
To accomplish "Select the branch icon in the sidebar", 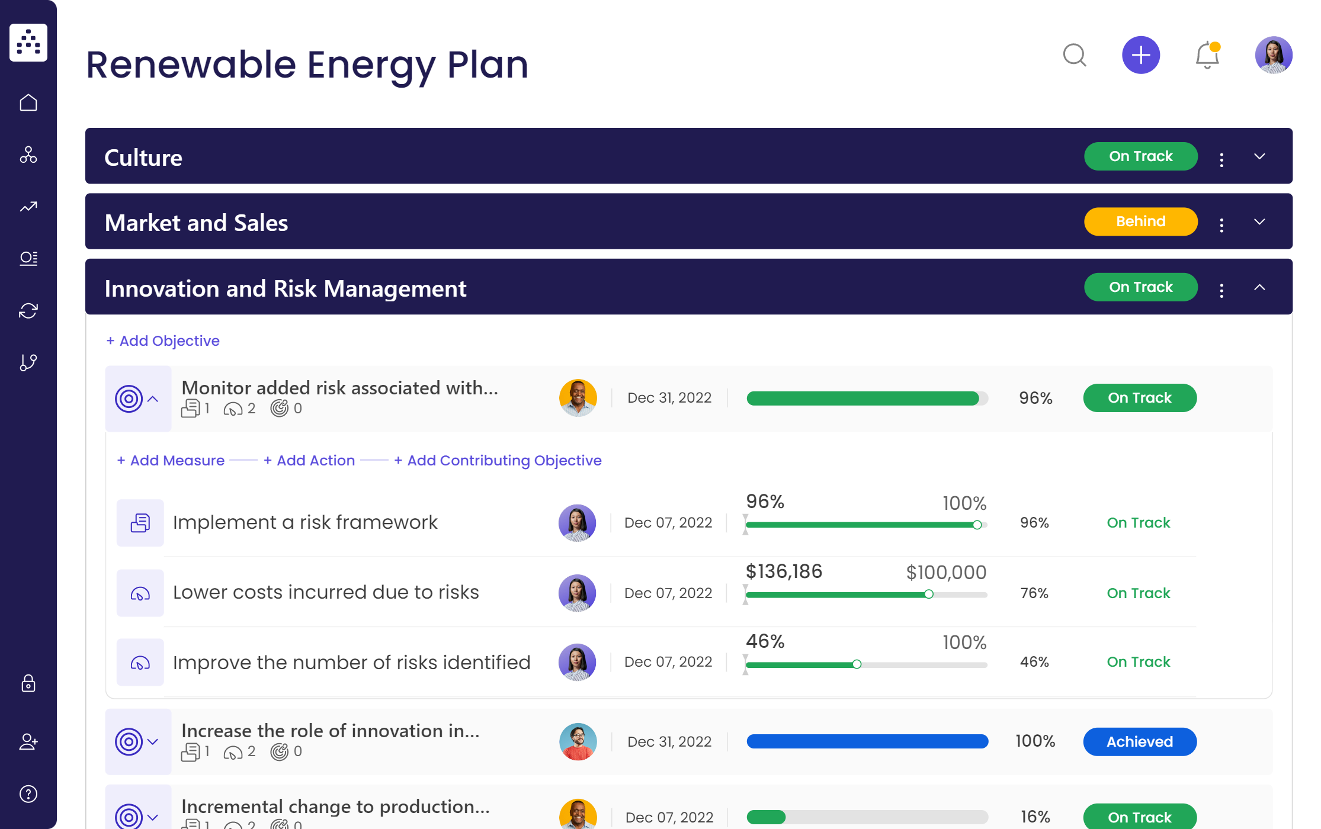I will (x=28, y=362).
